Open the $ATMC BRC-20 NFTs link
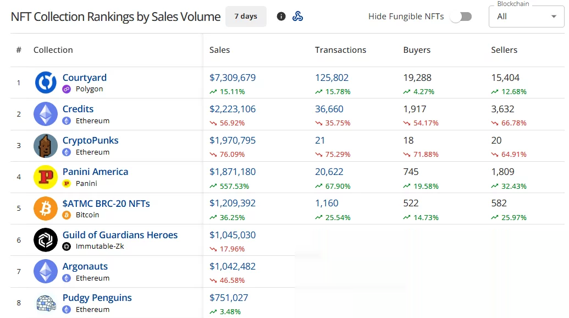Viewport: 569px width, 318px height. point(106,203)
